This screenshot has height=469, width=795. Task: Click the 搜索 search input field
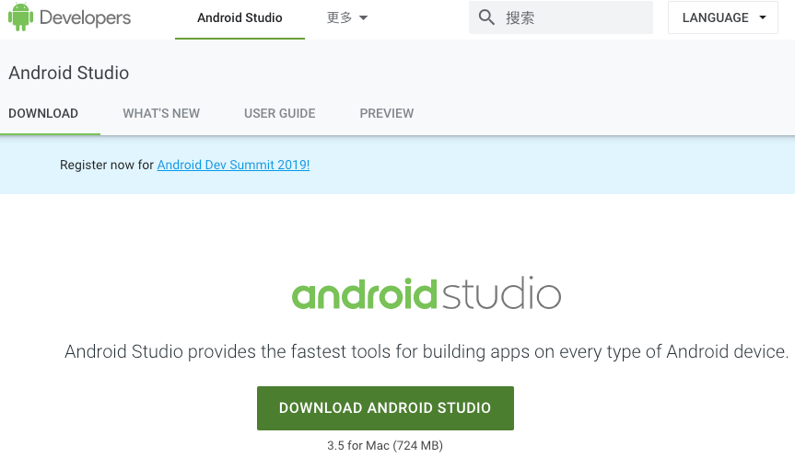pos(561,17)
